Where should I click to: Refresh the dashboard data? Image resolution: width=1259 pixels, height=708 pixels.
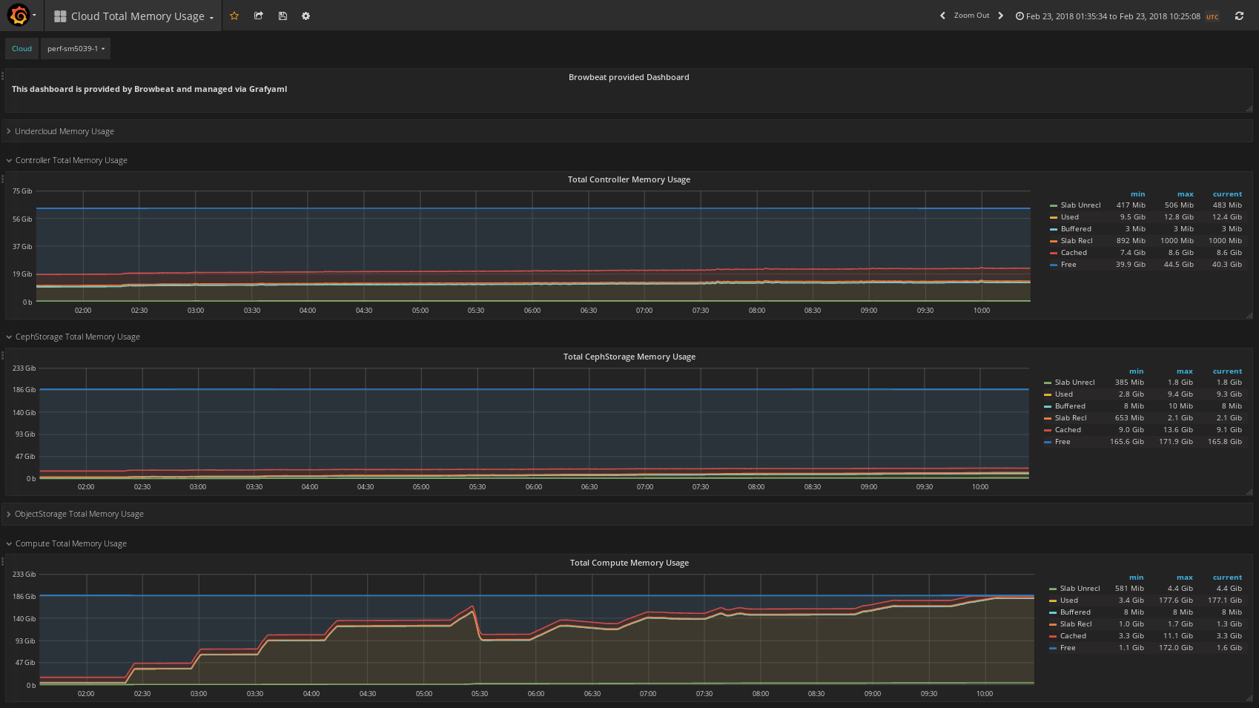coord(1239,16)
